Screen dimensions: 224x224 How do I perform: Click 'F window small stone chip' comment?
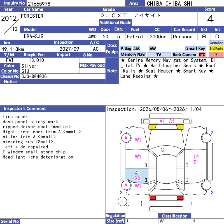34,152
